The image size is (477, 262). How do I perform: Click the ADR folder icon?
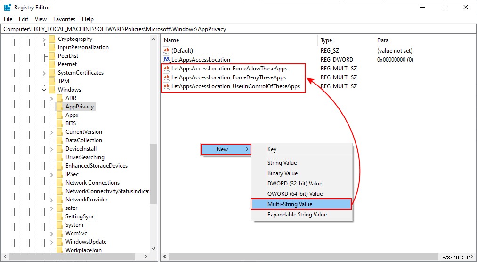[x=60, y=98]
